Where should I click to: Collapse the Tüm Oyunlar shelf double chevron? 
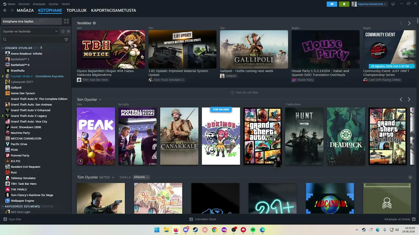pyautogui.click(x=410, y=177)
